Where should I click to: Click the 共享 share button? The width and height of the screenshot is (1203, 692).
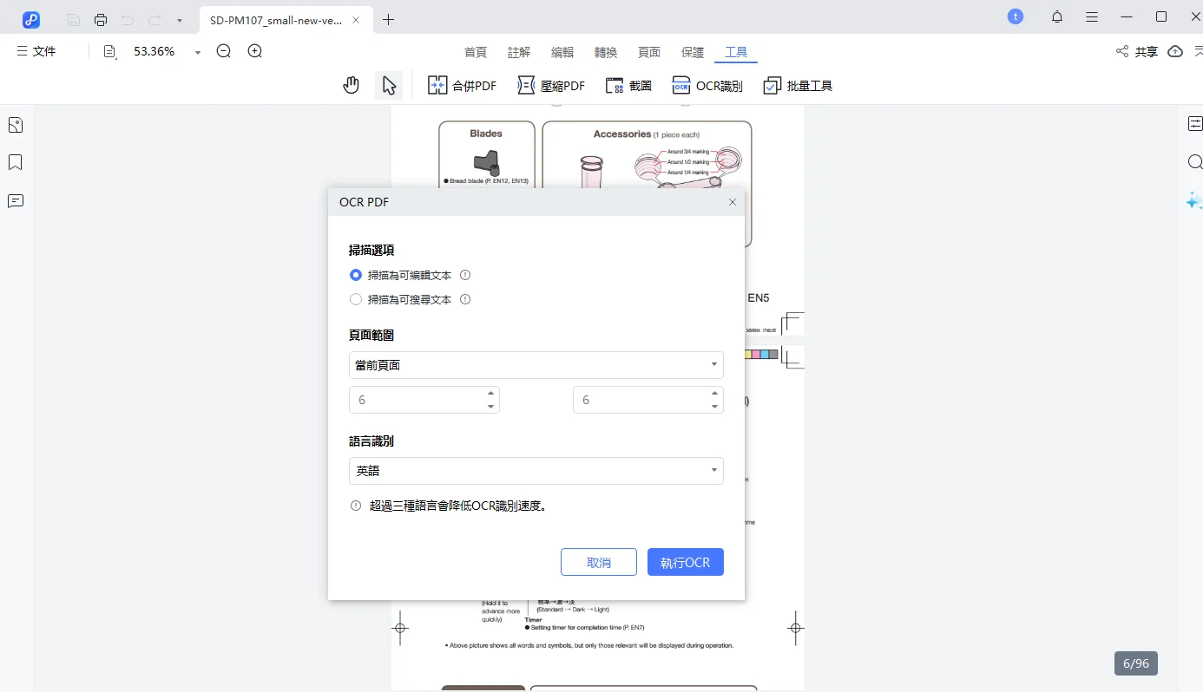[x=1136, y=52]
